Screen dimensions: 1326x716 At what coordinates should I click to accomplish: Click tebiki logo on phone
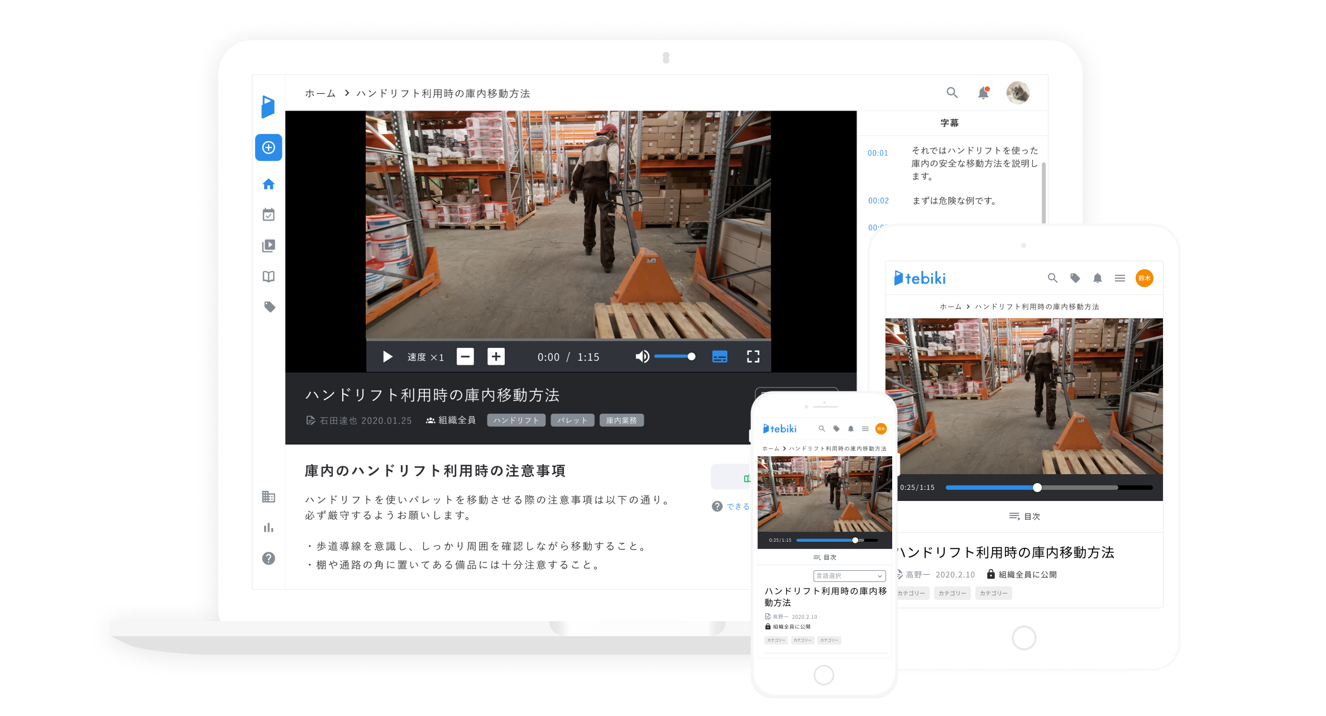(x=780, y=429)
